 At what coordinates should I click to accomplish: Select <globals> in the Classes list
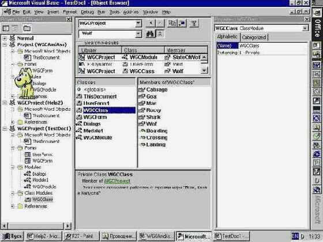[95, 89]
